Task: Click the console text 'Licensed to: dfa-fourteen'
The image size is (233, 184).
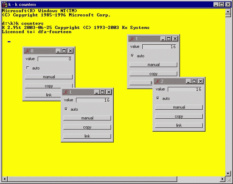Action: tap(37, 32)
